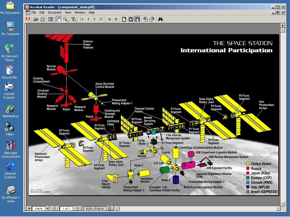Open the Help menu
290x217 pixels.
[91, 12]
